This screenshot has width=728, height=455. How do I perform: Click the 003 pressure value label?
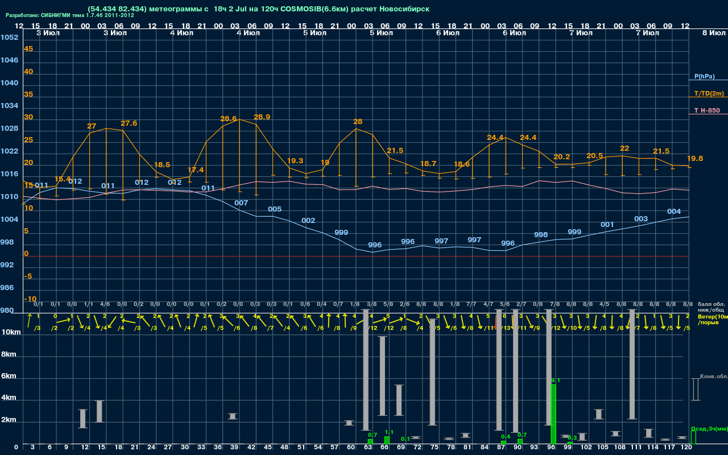pos(641,218)
